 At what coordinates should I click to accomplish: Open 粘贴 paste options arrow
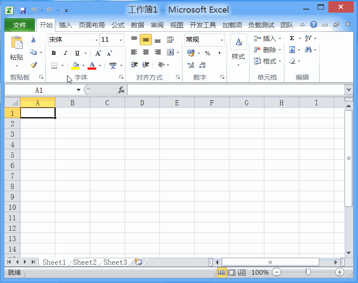coord(17,66)
